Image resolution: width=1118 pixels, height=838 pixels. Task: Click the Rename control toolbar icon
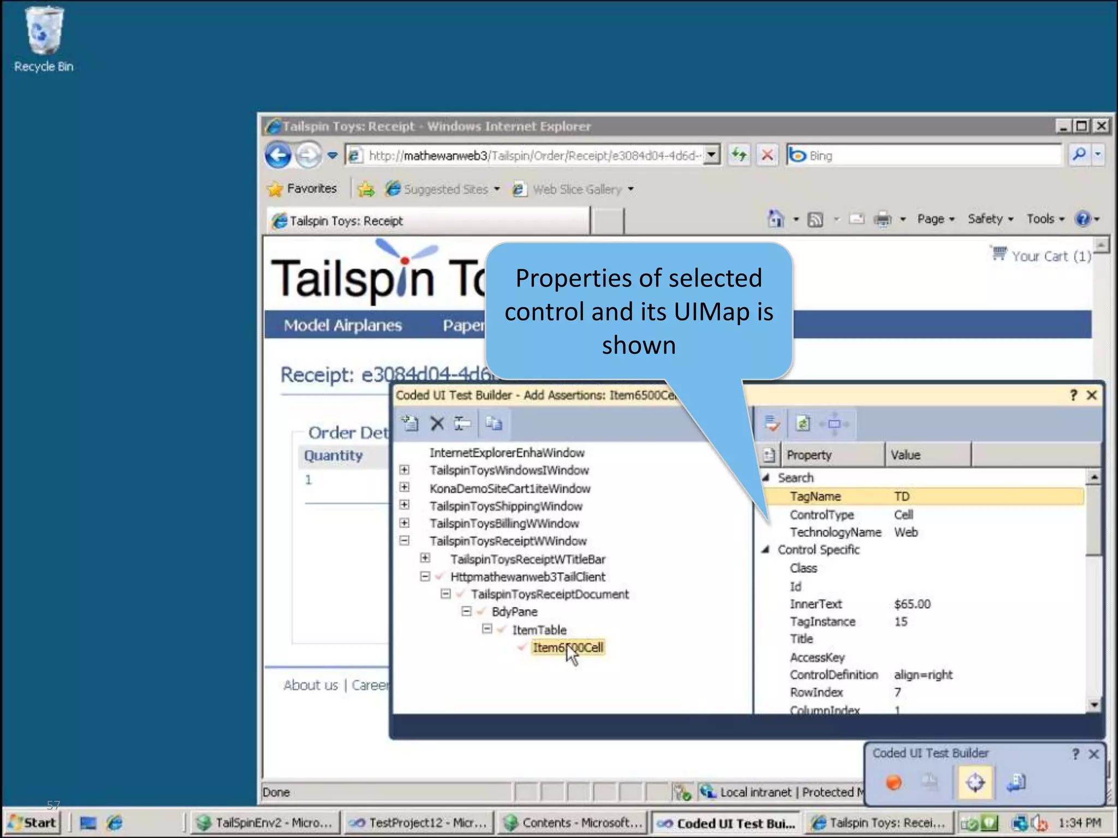462,423
